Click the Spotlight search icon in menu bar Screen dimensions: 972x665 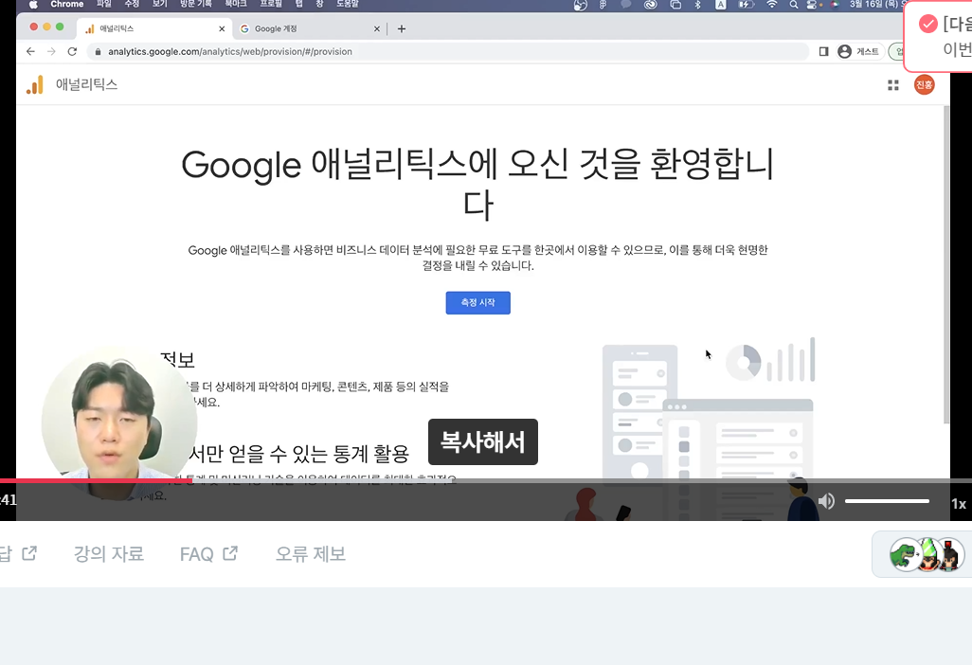pos(794,5)
